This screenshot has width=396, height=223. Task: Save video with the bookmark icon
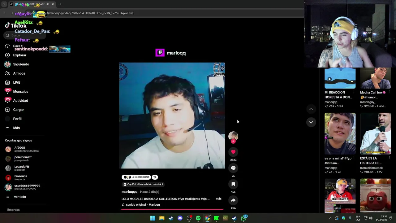pos(233,184)
